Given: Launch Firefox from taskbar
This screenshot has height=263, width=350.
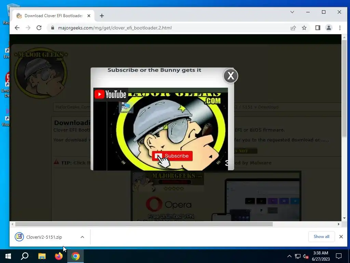Looking at the screenshot, I should pyautogui.click(x=59, y=256).
